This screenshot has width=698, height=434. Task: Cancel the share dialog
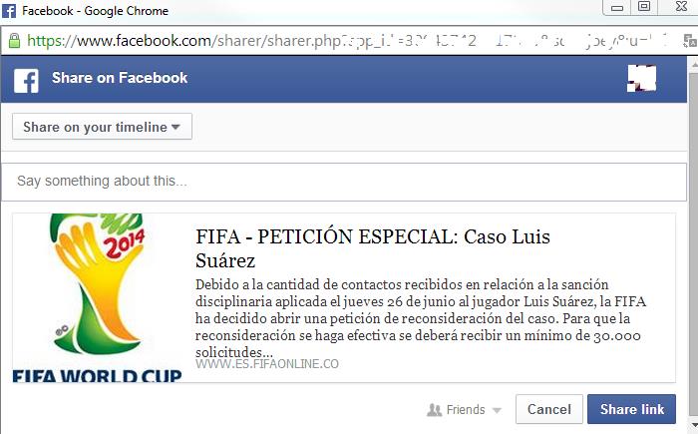(x=548, y=409)
